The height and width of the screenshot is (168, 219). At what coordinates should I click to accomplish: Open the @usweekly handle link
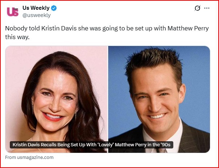click(37, 15)
